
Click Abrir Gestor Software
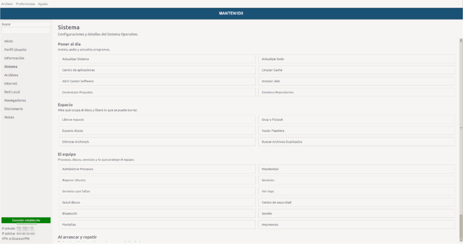click(157, 81)
